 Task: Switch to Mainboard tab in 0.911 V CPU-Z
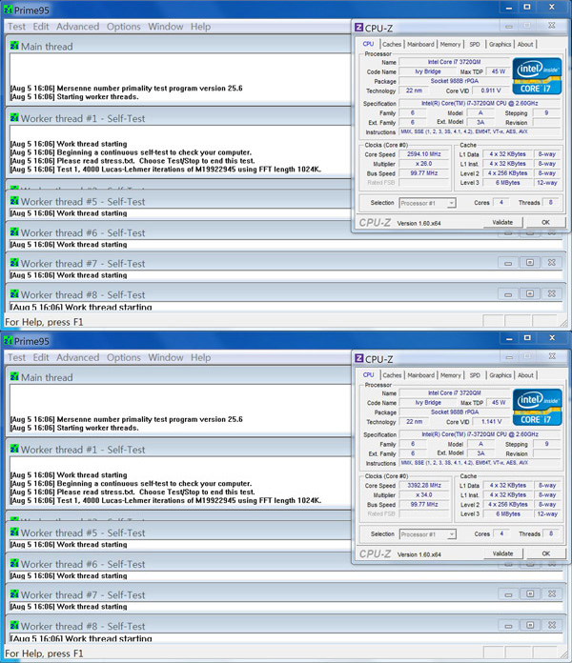[420, 44]
